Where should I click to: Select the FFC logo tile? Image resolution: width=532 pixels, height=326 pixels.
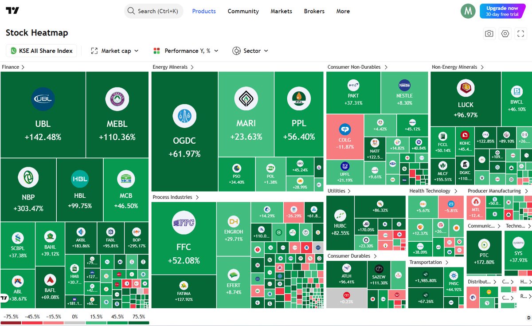(x=184, y=223)
